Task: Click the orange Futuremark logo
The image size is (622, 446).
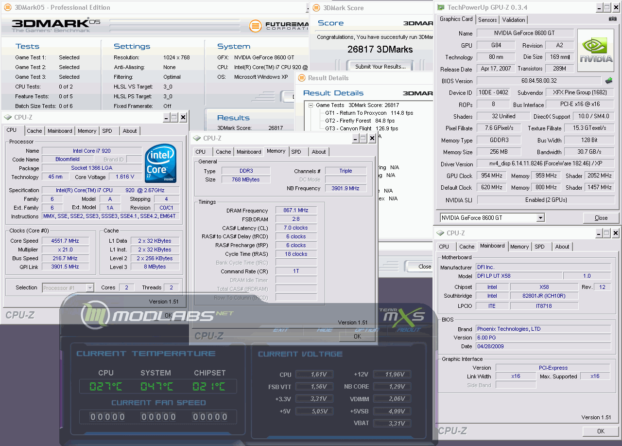Action: pos(256,26)
